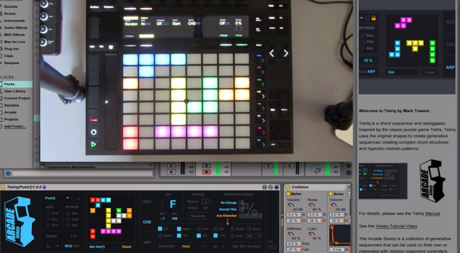Click the SWING 0 % value
Screen dimensions: 460x253
click(73, 236)
